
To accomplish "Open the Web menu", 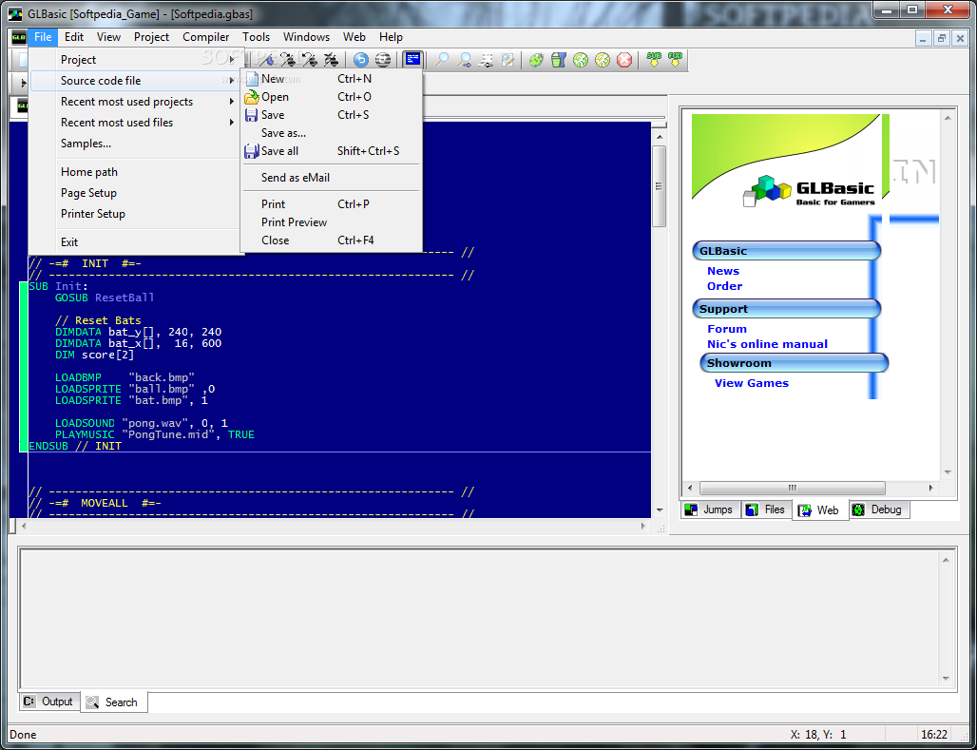I will click(354, 37).
